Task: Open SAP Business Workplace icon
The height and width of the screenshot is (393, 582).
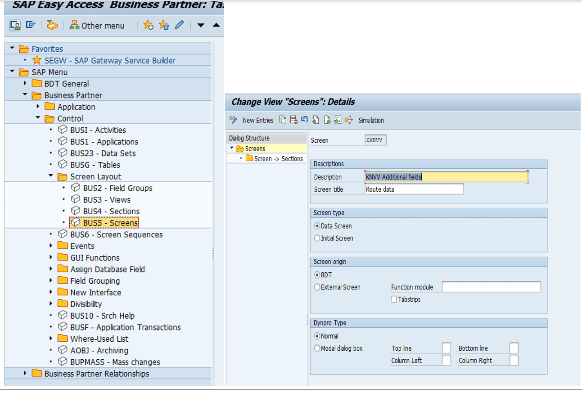Action: pyautogui.click(x=52, y=25)
